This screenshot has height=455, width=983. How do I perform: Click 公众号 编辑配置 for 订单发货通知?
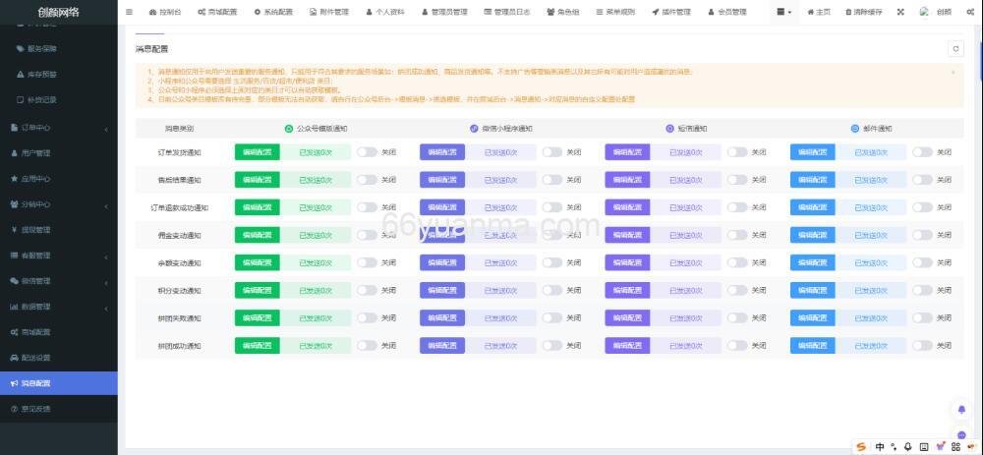[x=257, y=151]
